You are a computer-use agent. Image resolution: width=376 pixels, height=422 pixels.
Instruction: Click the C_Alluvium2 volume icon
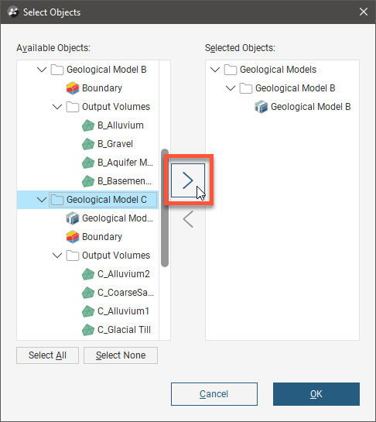coord(88,274)
